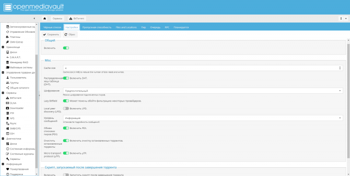The height and width of the screenshot is (176, 350).
Task: Open the Планируется tab
Action: pos(181,27)
